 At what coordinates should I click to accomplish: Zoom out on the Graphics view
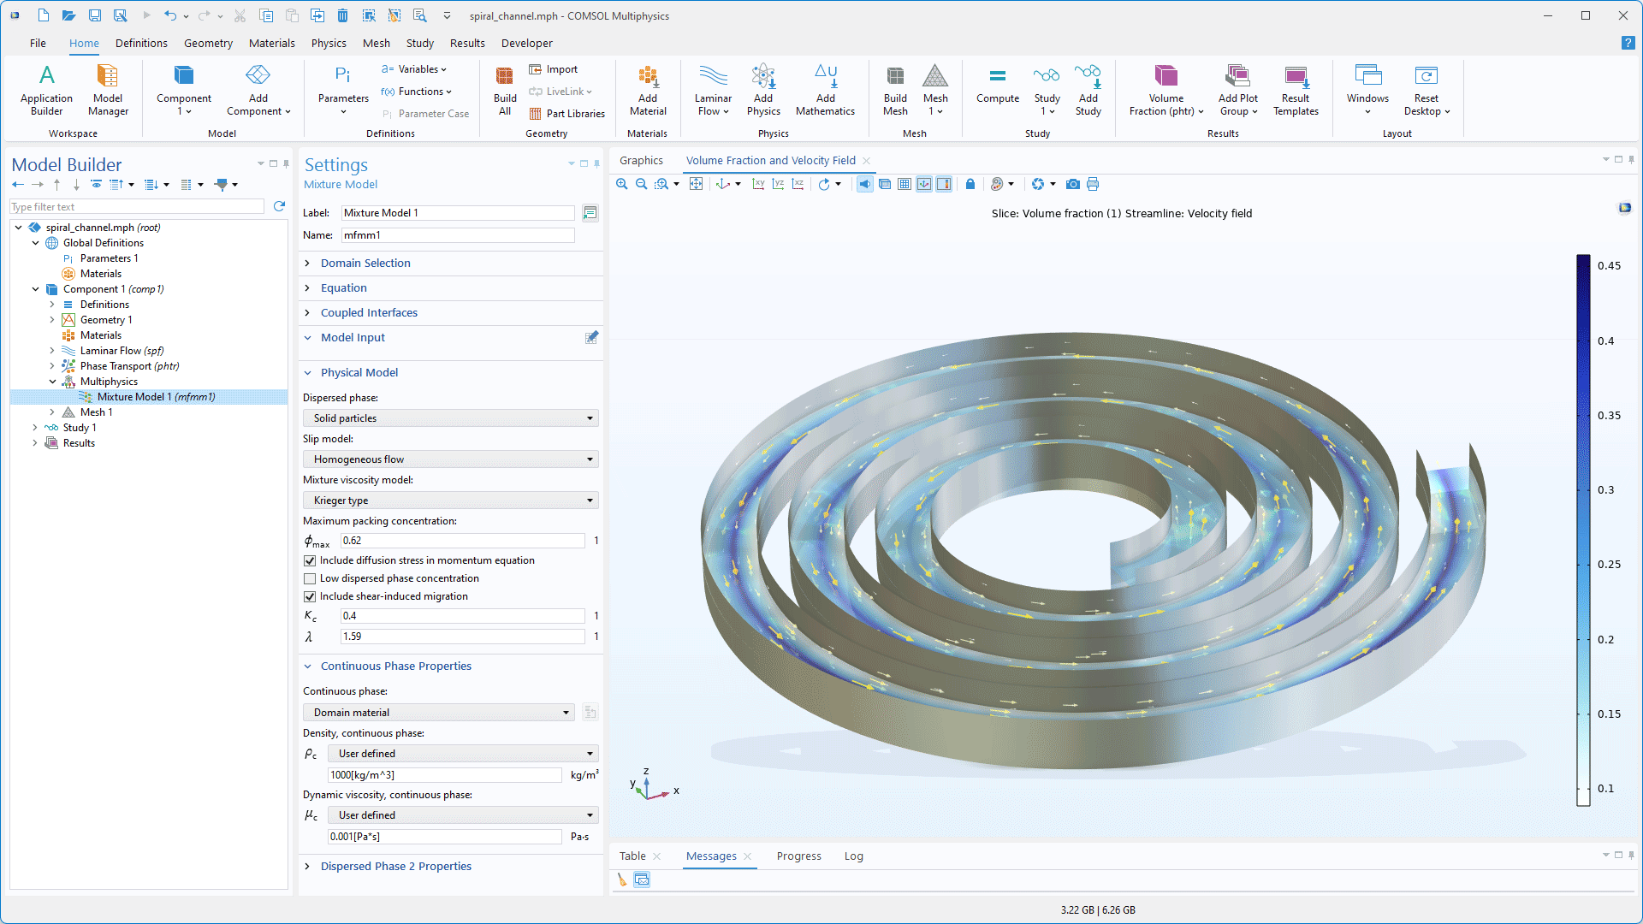(641, 184)
